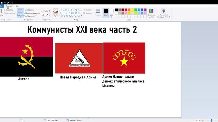Click the New People's Army flag image
The width and height of the screenshot is (218, 122).
tap(79, 58)
